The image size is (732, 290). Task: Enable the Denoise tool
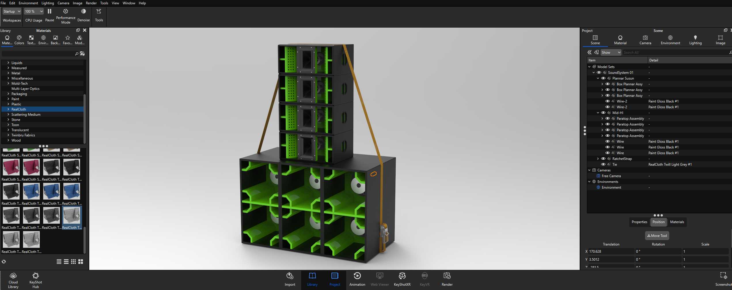point(84,15)
